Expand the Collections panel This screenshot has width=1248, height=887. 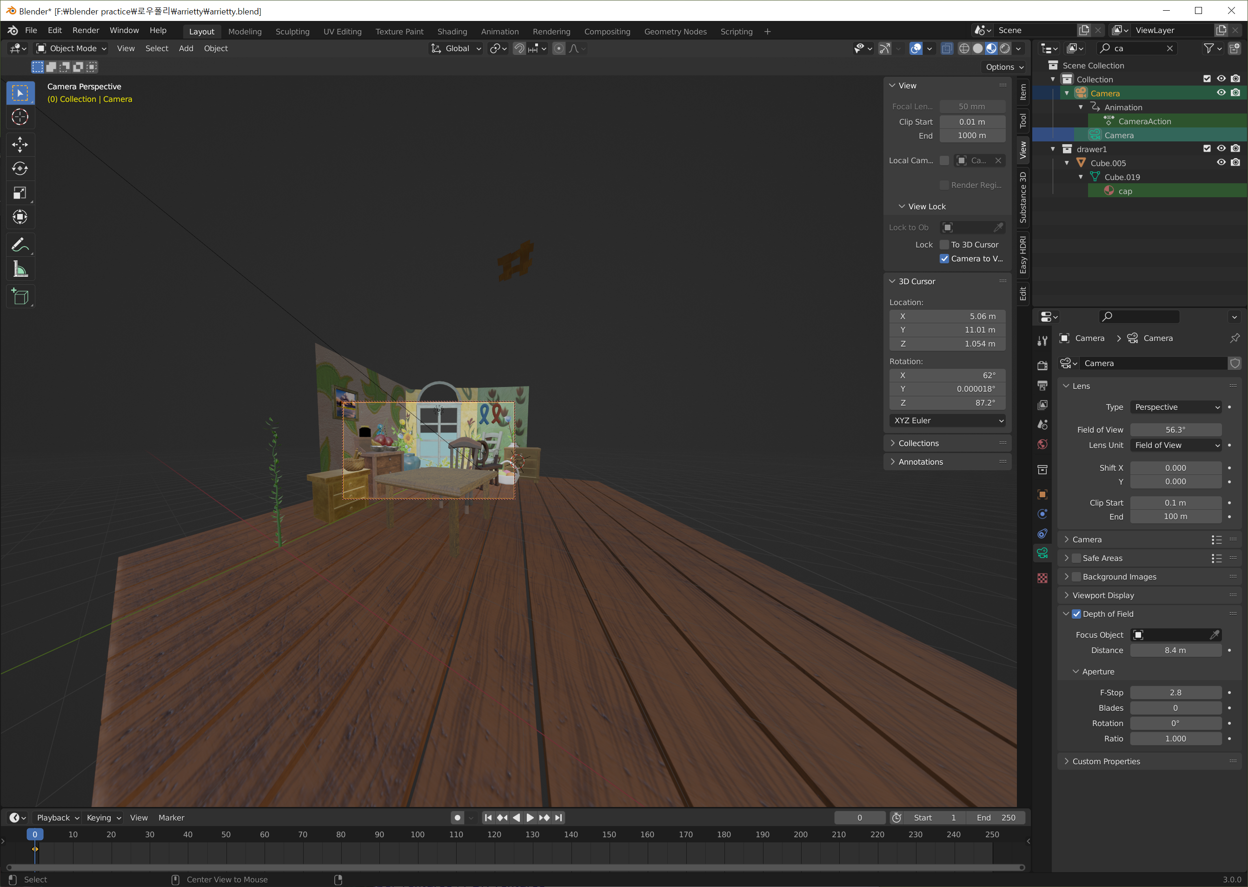pyautogui.click(x=918, y=444)
